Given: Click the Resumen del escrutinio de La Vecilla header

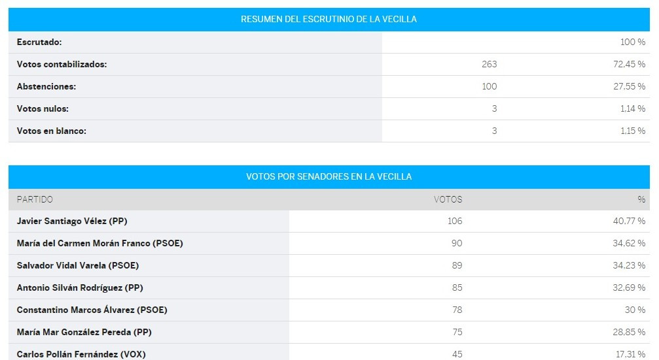Looking at the screenshot, I should tap(329, 20).
